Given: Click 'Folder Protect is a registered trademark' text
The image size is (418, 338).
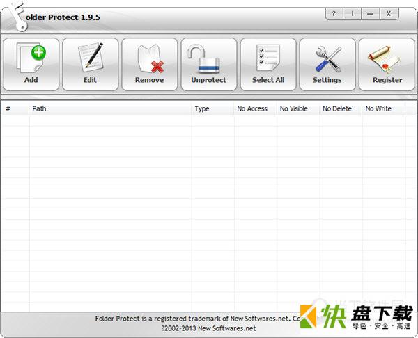Looking at the screenshot, I should pos(158,319).
